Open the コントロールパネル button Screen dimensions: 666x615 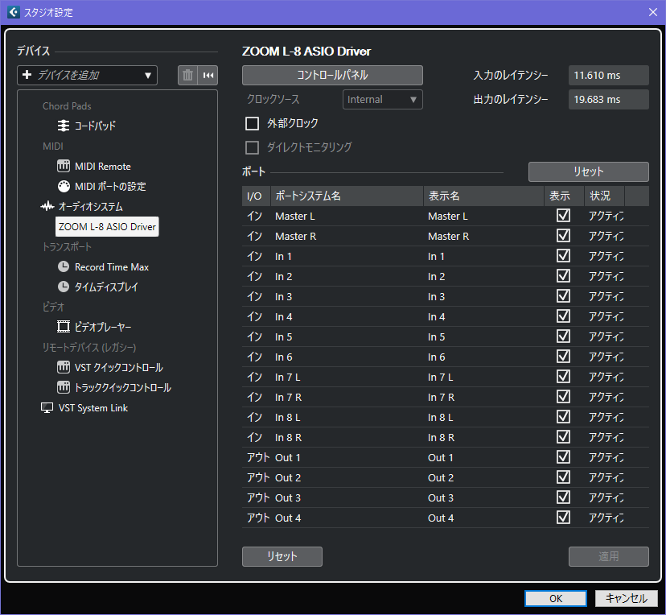[332, 75]
